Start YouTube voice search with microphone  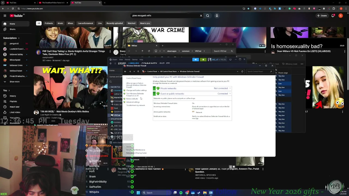coord(217,16)
